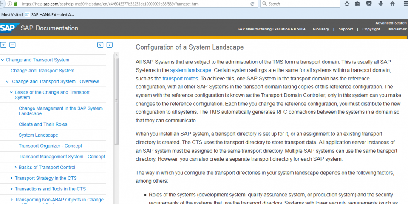This screenshot has width=408, height=204.
Task: Bookmark this page with the star icon
Action: tap(347, 4)
